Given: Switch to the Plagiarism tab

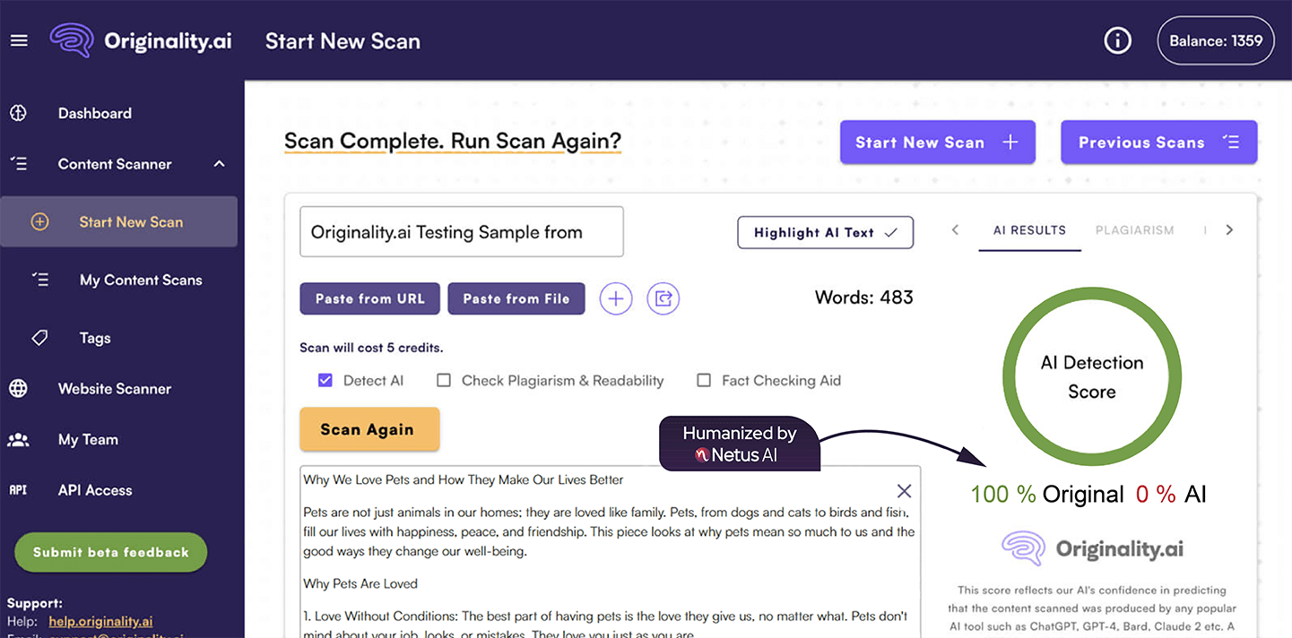Looking at the screenshot, I should click(1134, 230).
